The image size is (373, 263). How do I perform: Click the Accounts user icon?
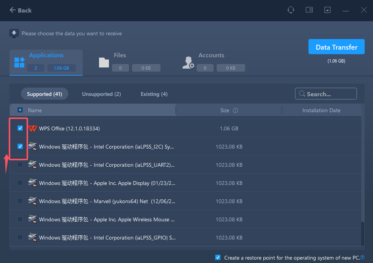188,63
